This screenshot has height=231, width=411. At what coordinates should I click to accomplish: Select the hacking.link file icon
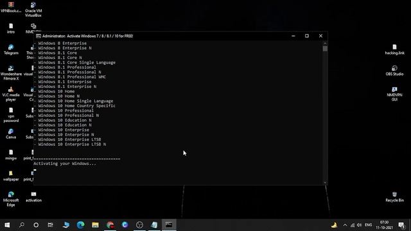click(394, 49)
